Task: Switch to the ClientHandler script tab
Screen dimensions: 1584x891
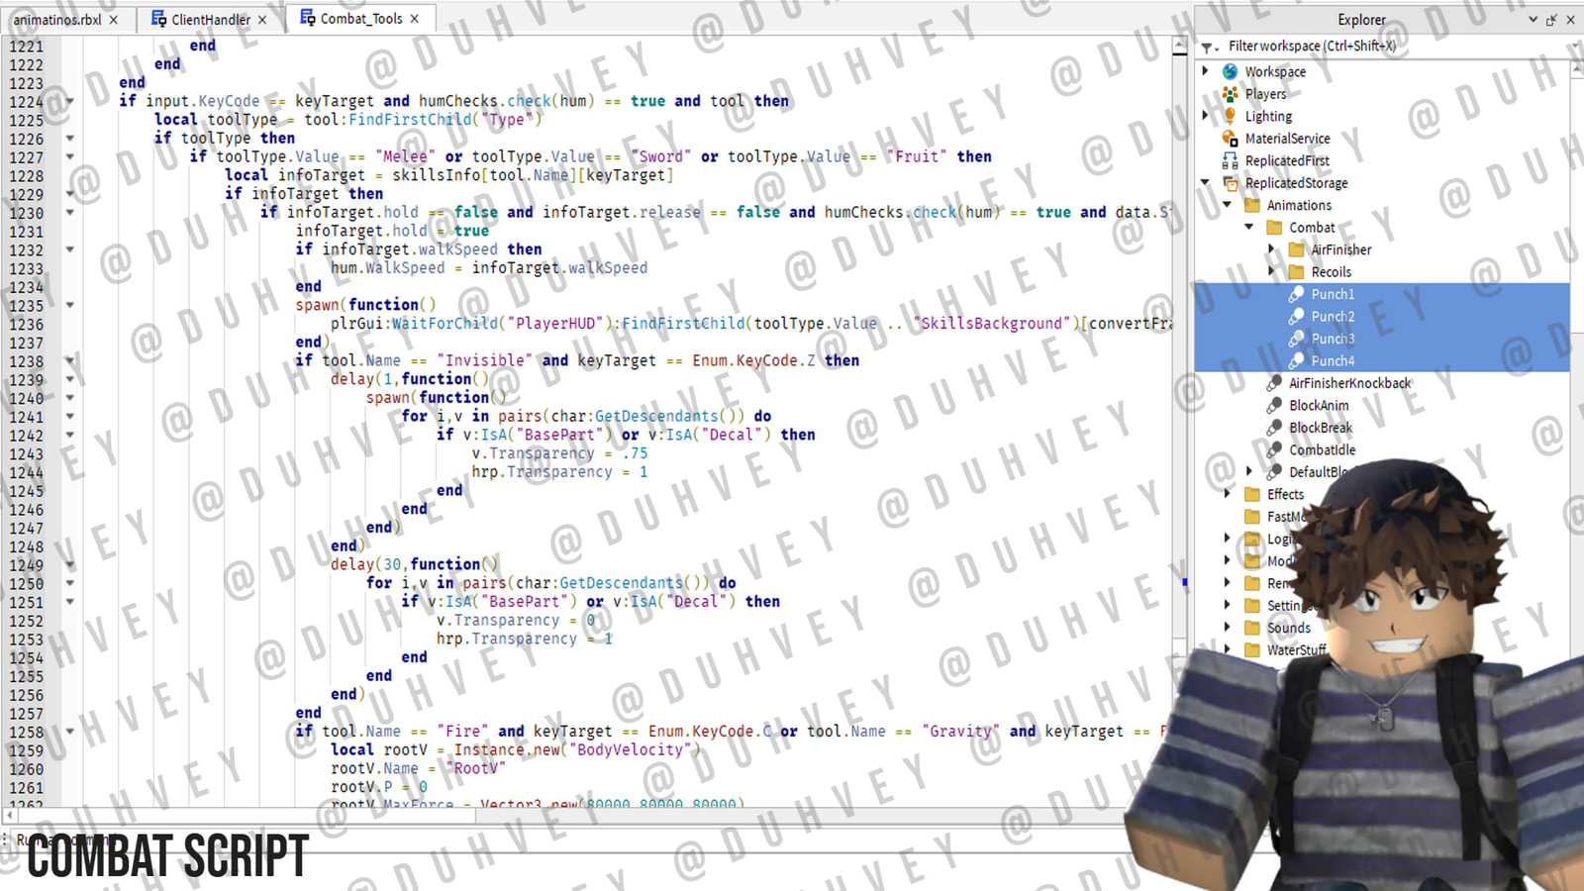Action: [211, 19]
